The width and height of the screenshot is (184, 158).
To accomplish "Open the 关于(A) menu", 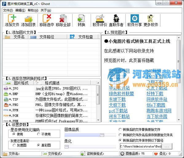I will [46, 10].
